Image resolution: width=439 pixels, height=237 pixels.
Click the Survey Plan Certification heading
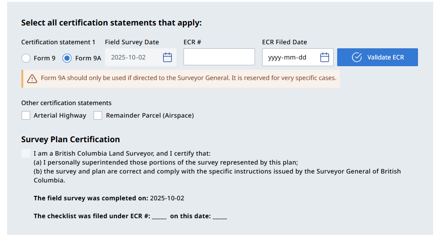click(71, 140)
